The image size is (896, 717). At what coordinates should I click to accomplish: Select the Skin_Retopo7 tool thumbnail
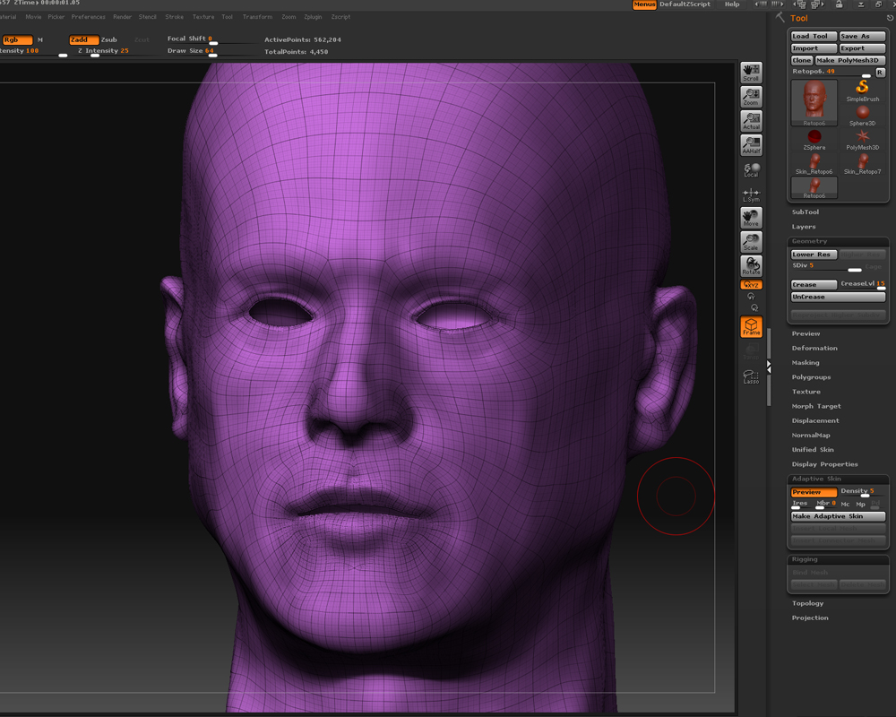(x=862, y=163)
